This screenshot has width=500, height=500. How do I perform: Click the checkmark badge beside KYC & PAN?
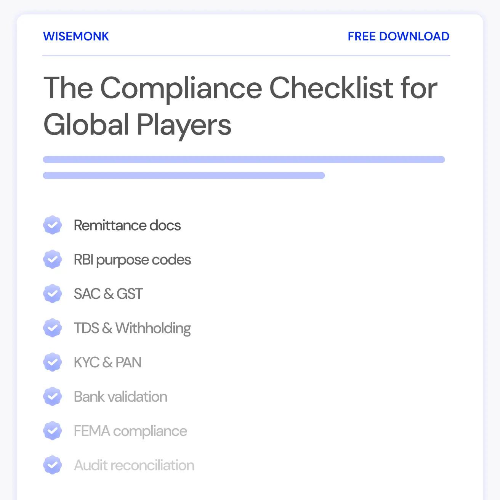pyautogui.click(x=53, y=362)
